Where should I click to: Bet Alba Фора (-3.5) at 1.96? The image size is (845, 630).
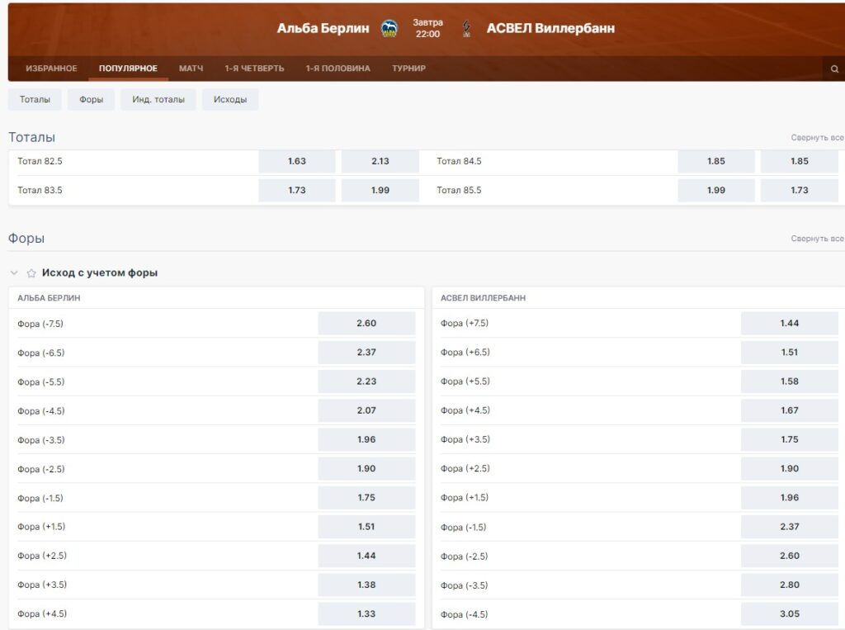(x=366, y=439)
